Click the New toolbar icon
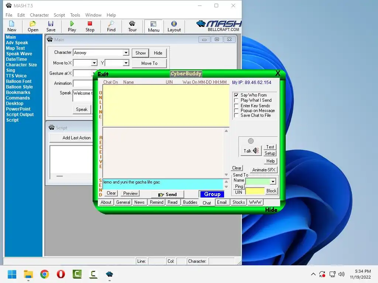This screenshot has height=283, width=378. [x=11, y=26]
